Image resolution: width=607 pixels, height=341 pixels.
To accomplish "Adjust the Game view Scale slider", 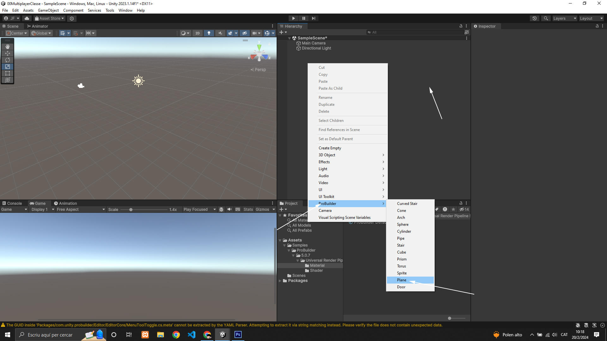I will [x=131, y=210].
